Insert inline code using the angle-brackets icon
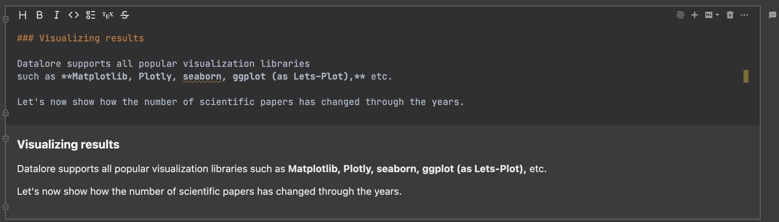Image resolution: width=779 pixels, height=222 pixels. point(73,15)
